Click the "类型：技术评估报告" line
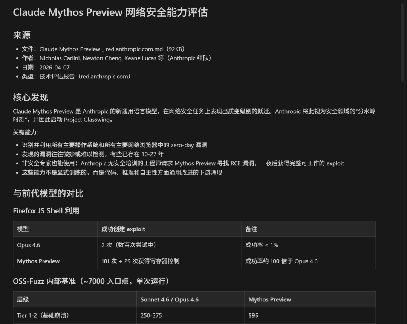The width and height of the screenshot is (407, 324). [76, 77]
